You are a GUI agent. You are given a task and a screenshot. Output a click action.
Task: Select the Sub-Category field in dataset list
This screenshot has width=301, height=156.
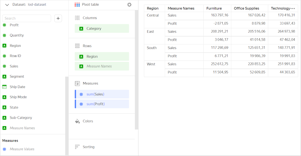point(21,118)
